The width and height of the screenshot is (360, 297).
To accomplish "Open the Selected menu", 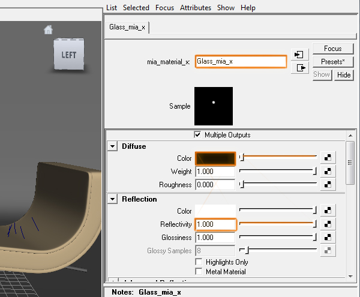I will (136, 8).
